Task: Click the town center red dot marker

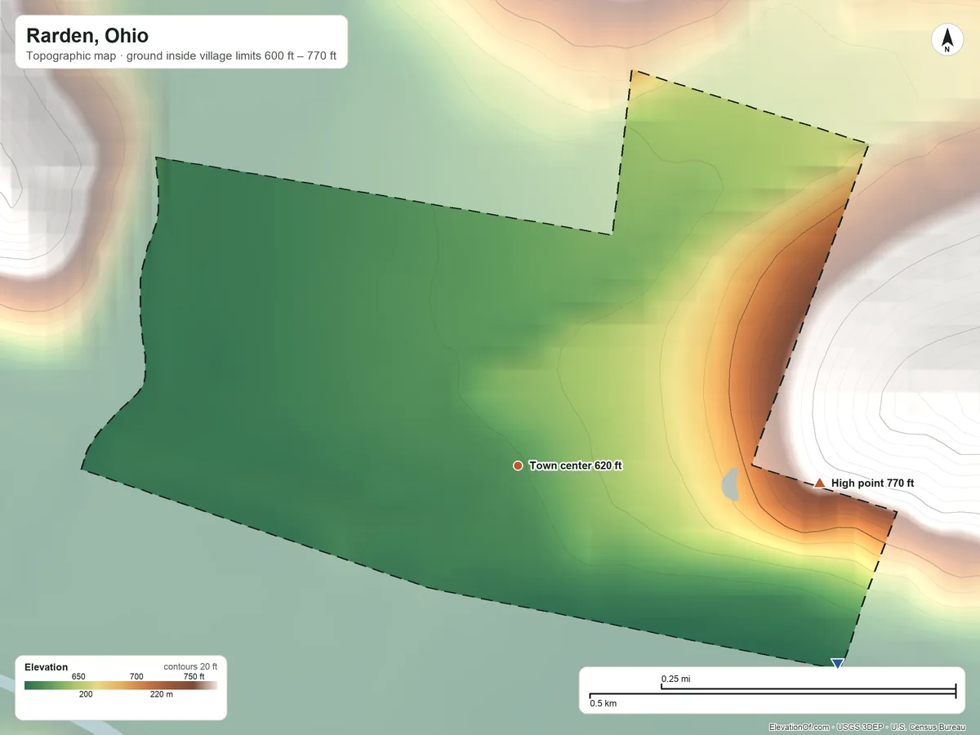Action: pyautogui.click(x=518, y=465)
